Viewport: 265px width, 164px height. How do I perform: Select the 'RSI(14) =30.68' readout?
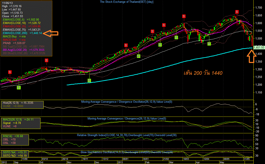(13, 136)
